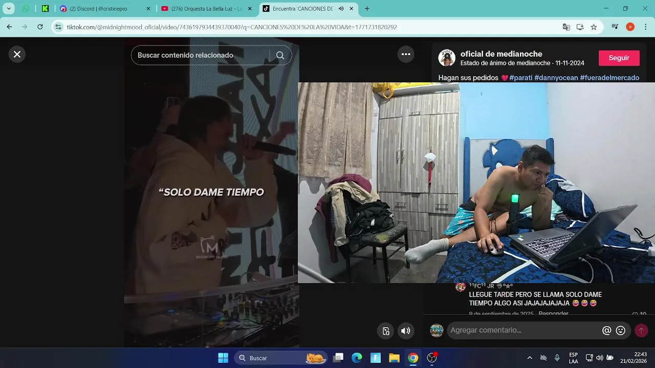The height and width of the screenshot is (368, 655).
Task: View site information icon in address bar
Action: 58,27
